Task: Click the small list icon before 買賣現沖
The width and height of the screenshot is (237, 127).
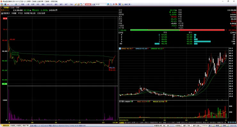Action: [x=2, y=13]
